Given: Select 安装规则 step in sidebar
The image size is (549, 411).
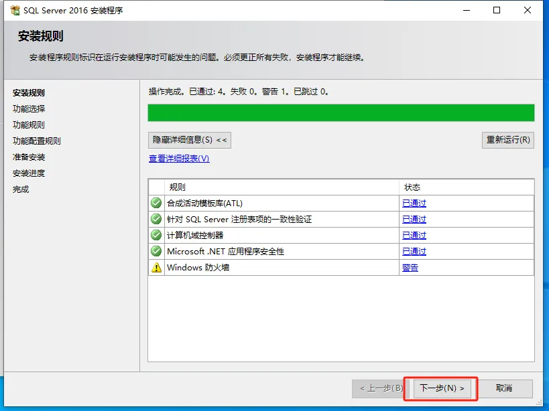Looking at the screenshot, I should 29,92.
